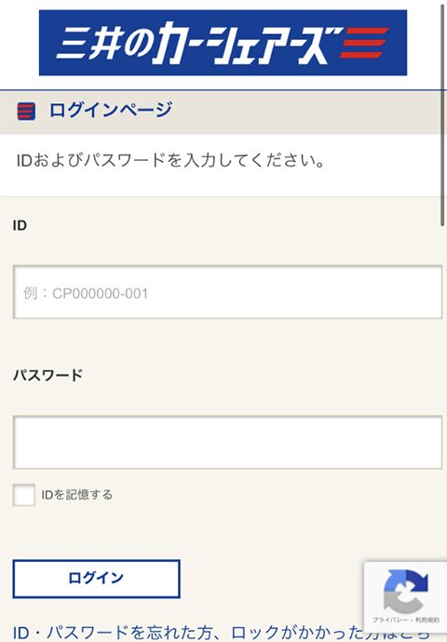
Task: Click the IDおよびパスワードを入力してください instruction text
Action: tap(171, 160)
